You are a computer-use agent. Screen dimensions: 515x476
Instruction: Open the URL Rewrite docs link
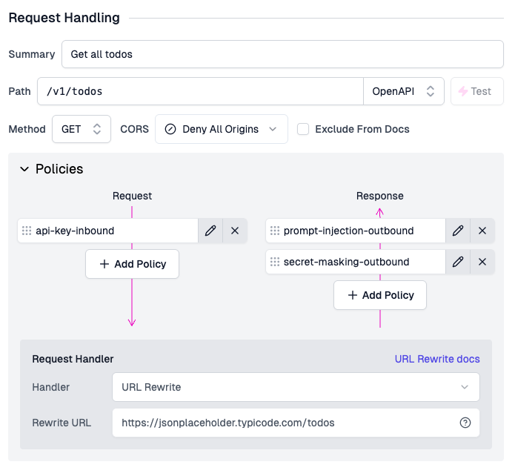pos(437,359)
